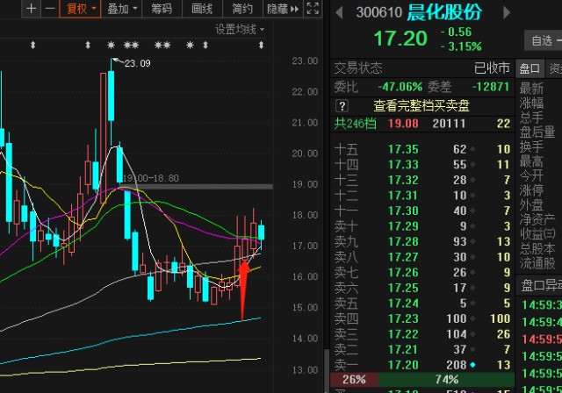Screen dimensions: 562x393
Task: Click 隐藏 to hide side panel
Action: [x=283, y=8]
